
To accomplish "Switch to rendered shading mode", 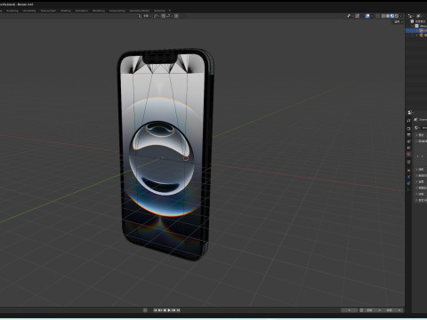I will click(397, 16).
